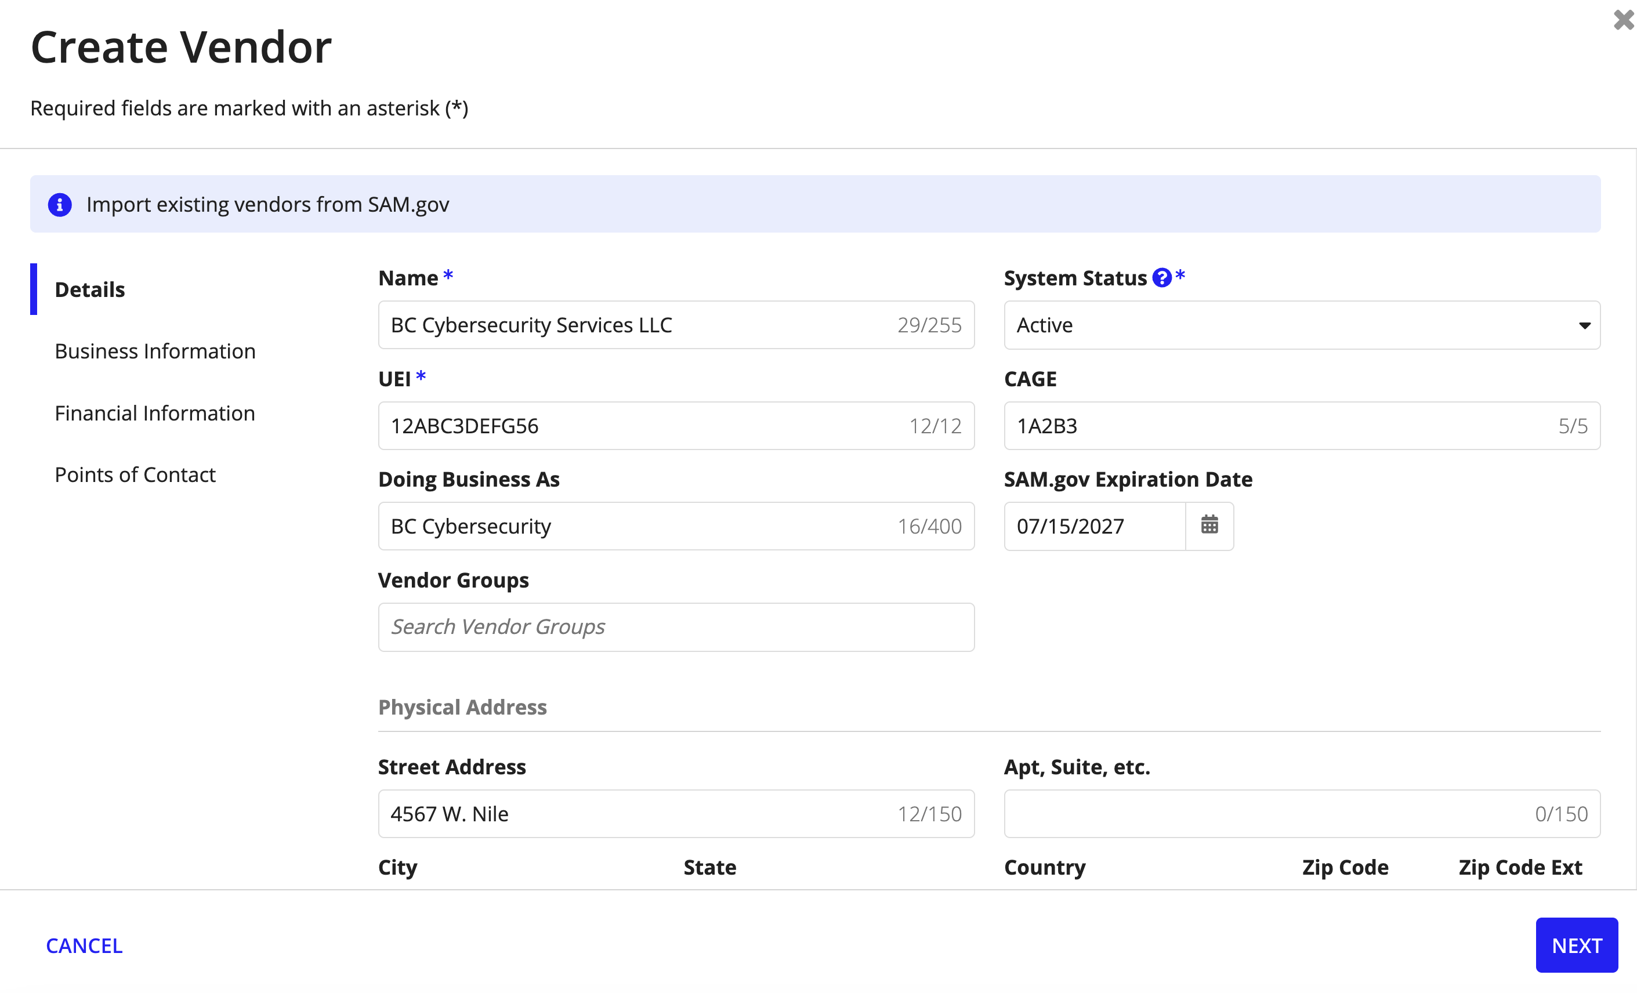
Task: Click the info icon in SAM.gov banner
Action: point(60,205)
